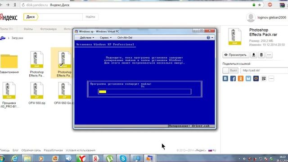288x162 pixels.
Task: Click the Windows Start button
Action: click(2, 158)
